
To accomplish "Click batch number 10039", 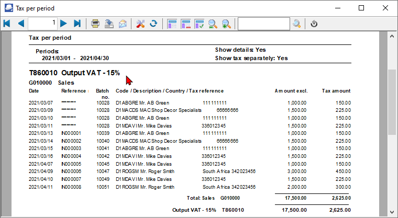I will pyautogui.click(x=103, y=133).
